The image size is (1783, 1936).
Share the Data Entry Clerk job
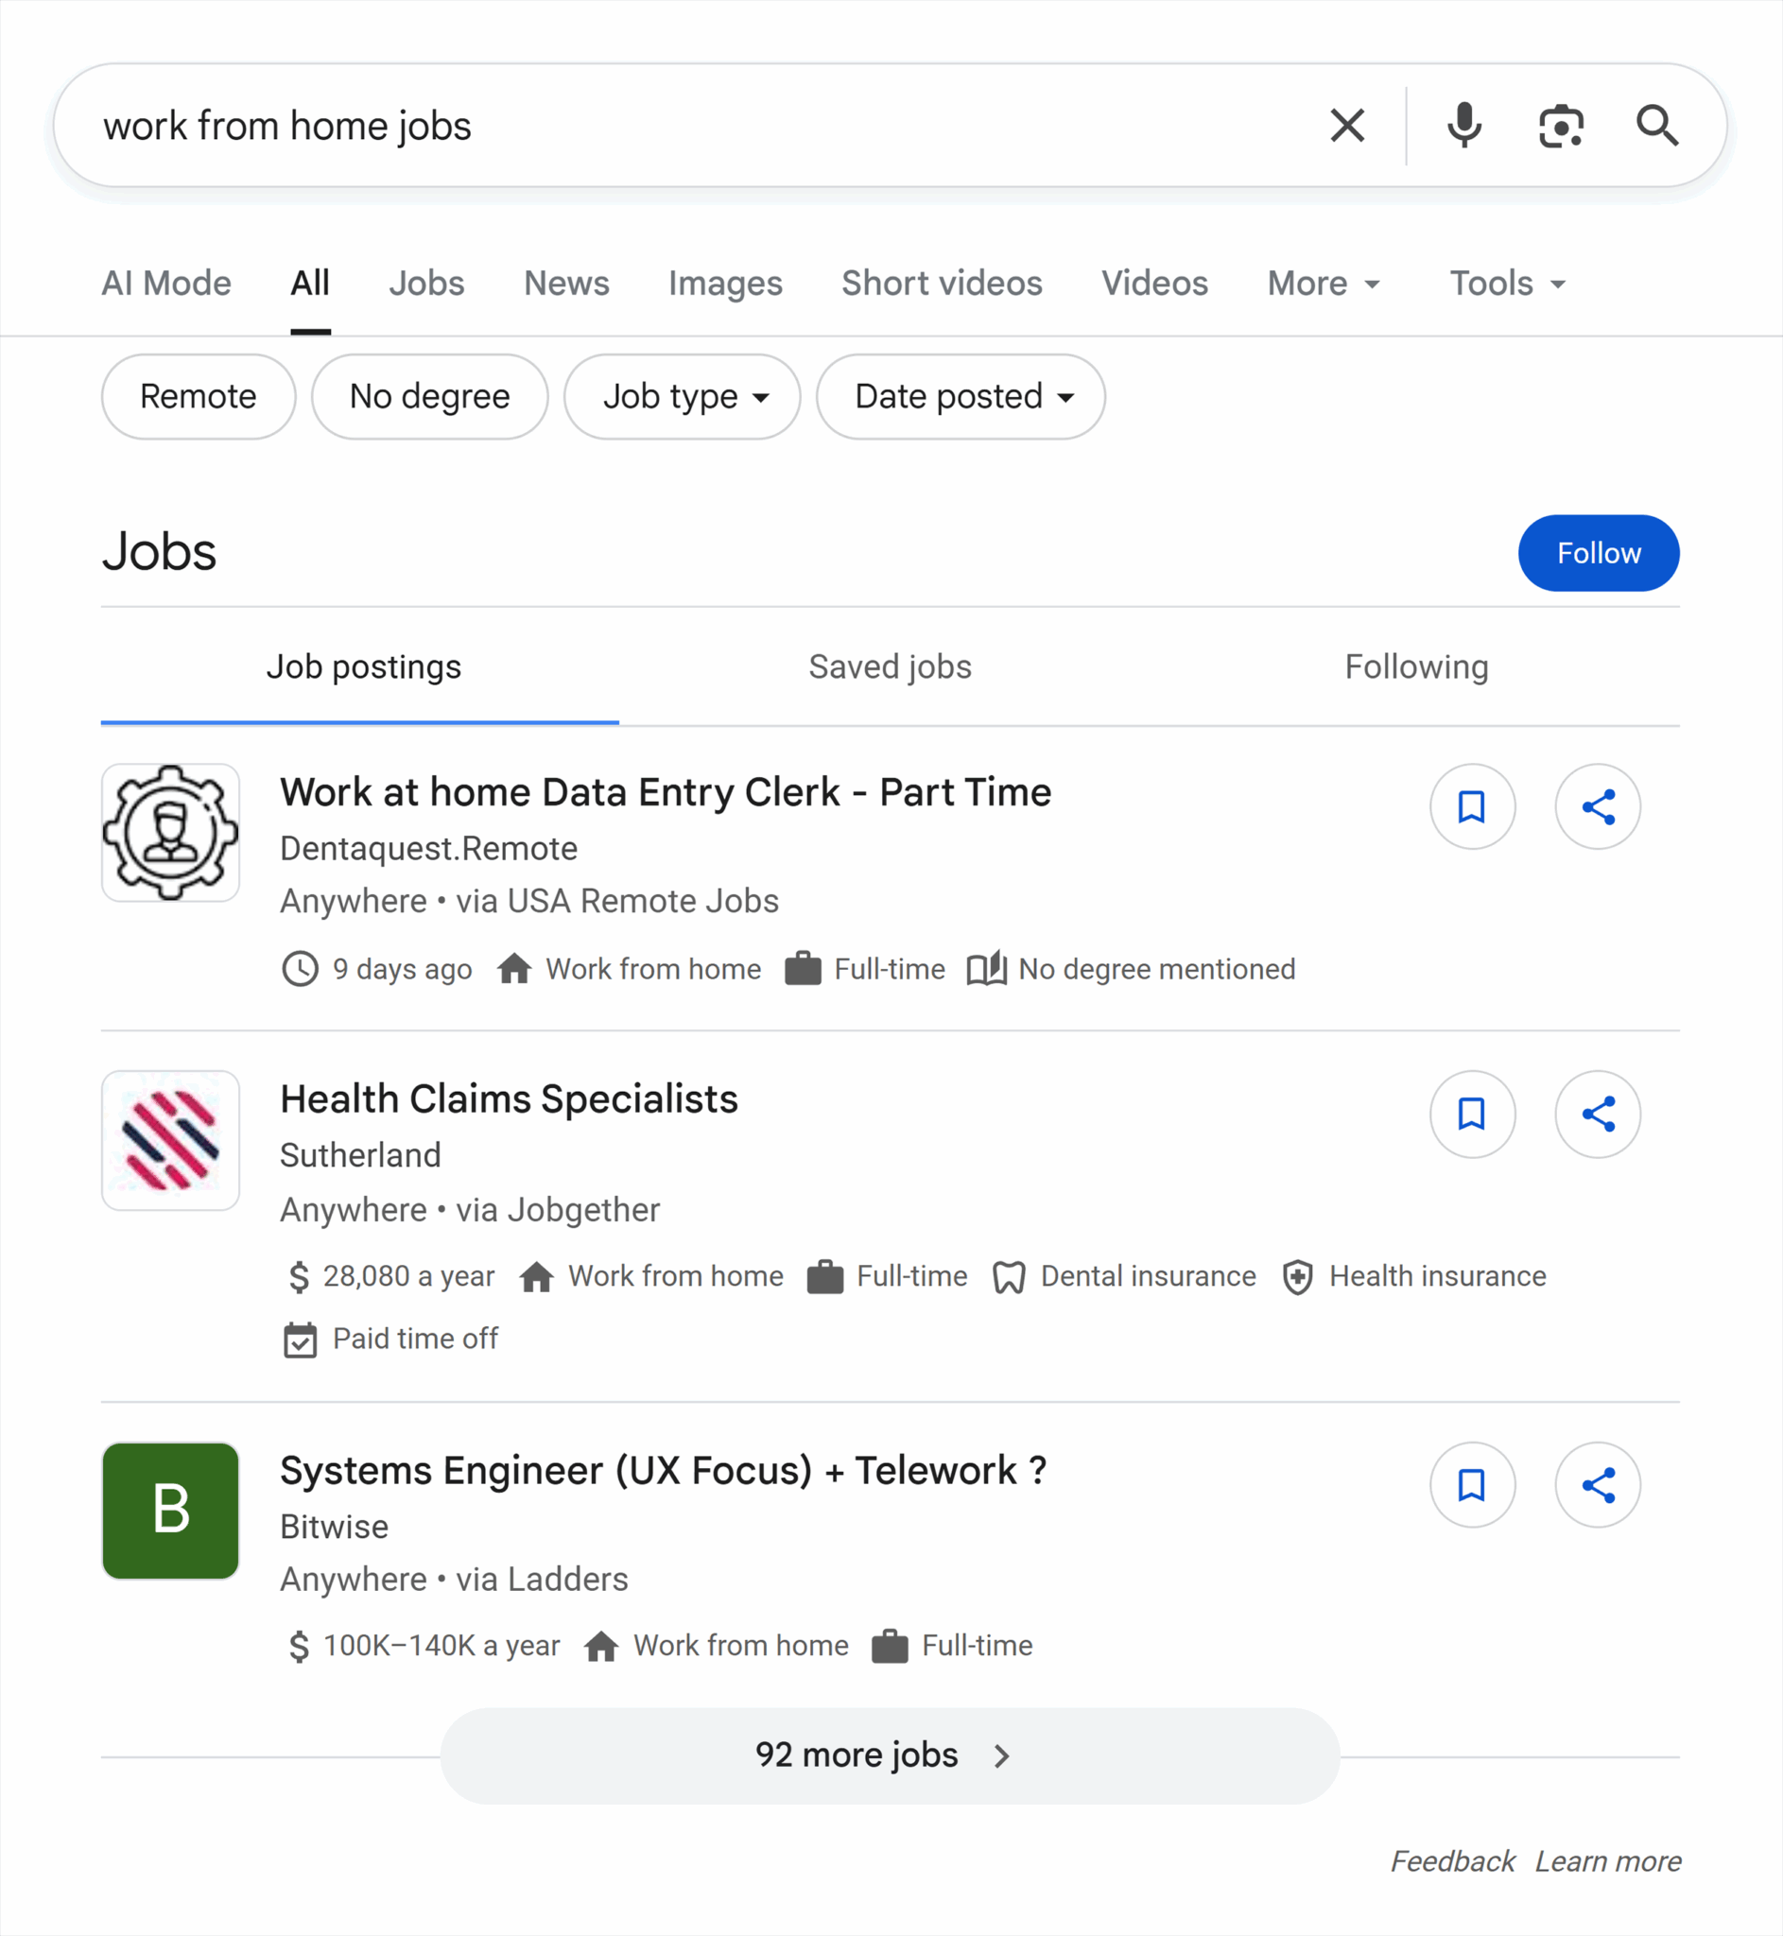tap(1598, 806)
